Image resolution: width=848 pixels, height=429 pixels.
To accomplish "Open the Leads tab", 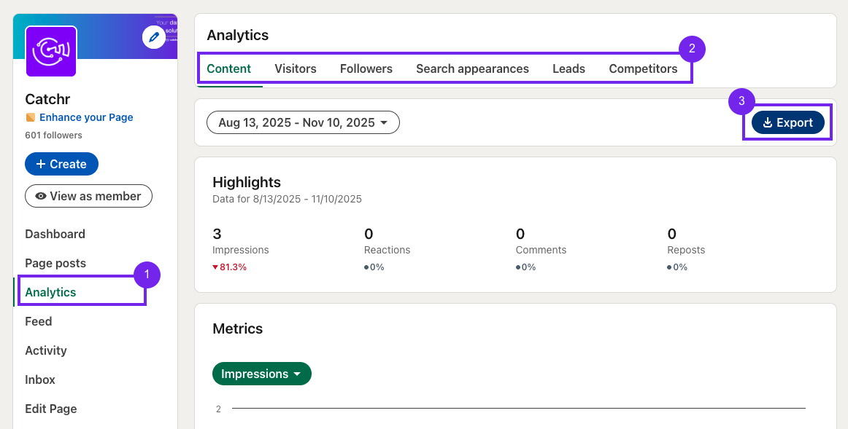I will click(568, 68).
